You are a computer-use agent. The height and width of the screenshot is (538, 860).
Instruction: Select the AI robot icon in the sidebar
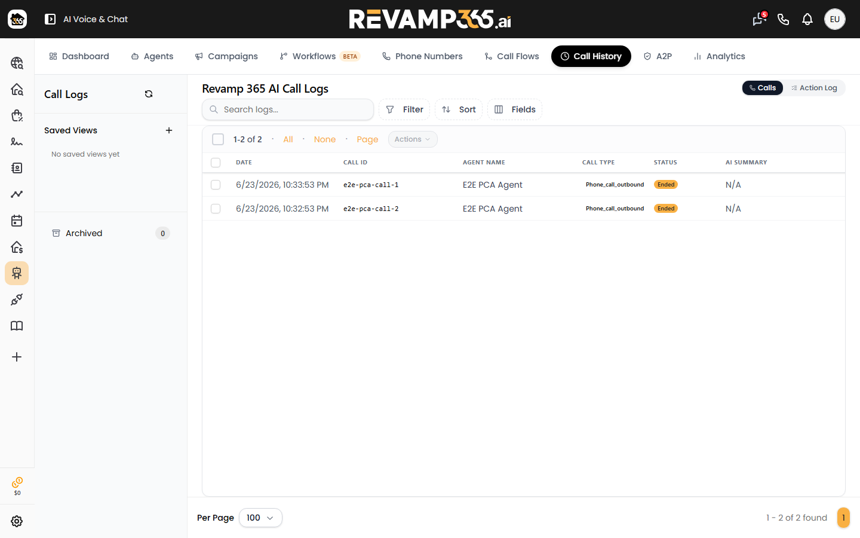pos(17,273)
